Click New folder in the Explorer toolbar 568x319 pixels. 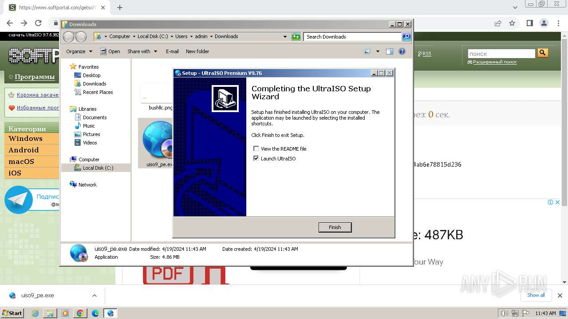(x=197, y=51)
